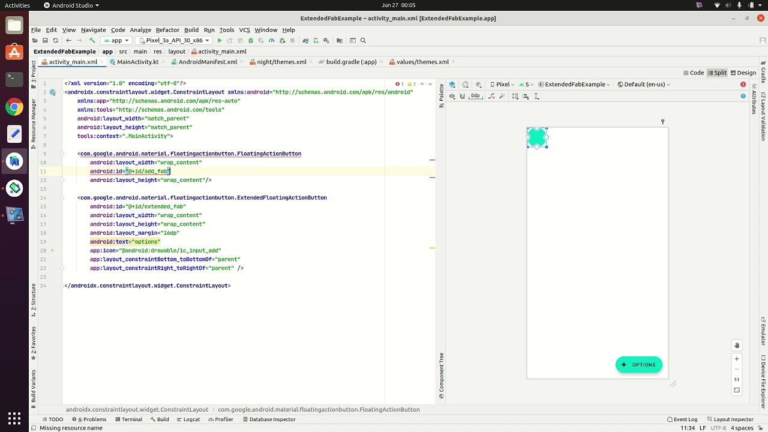Open Align options dropdown in design toolbar
Image resolution: width=768 pixels, height=432 pixels.
point(526,96)
